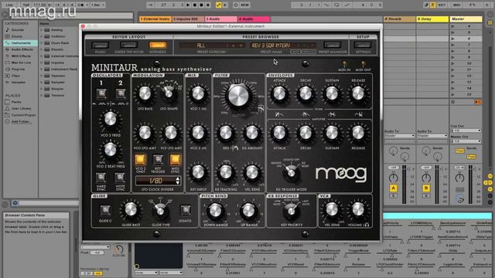Click the LFO Rate knob
This screenshot has height=278, width=495.
145,94
